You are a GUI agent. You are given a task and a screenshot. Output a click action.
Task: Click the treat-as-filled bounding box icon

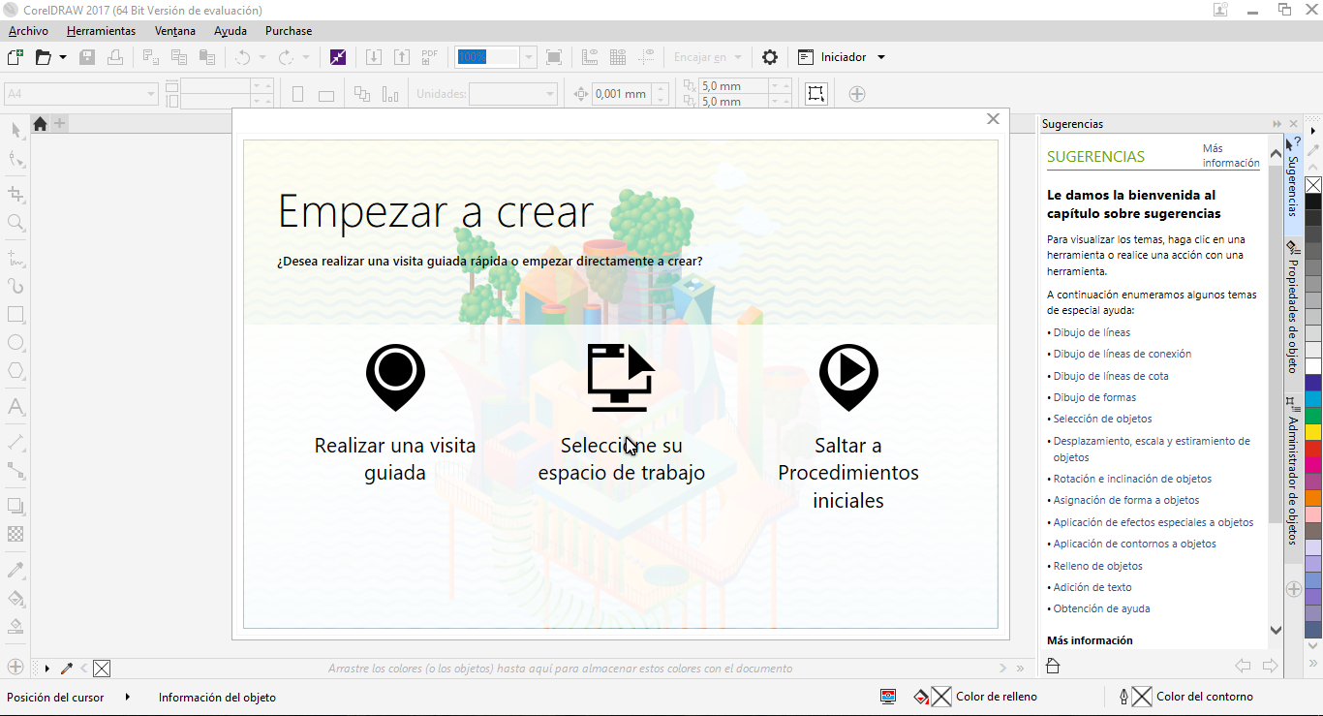(816, 94)
